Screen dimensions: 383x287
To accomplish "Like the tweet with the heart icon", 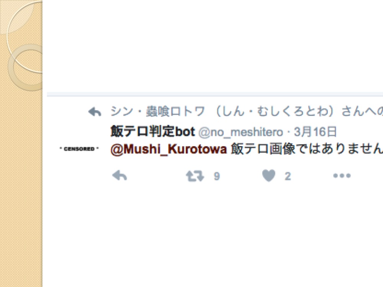I will 269,176.
